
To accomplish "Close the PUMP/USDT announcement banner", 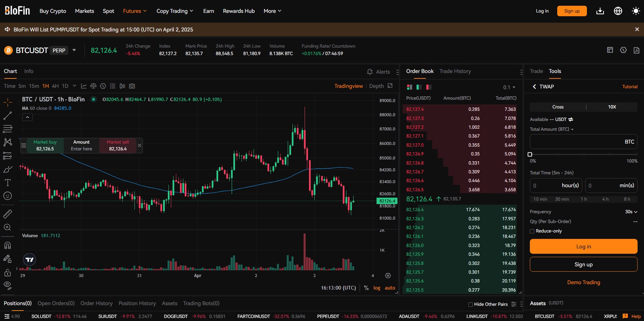I will coord(637,29).
